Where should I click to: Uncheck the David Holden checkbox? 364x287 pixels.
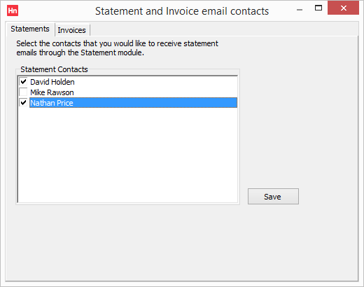click(x=23, y=82)
